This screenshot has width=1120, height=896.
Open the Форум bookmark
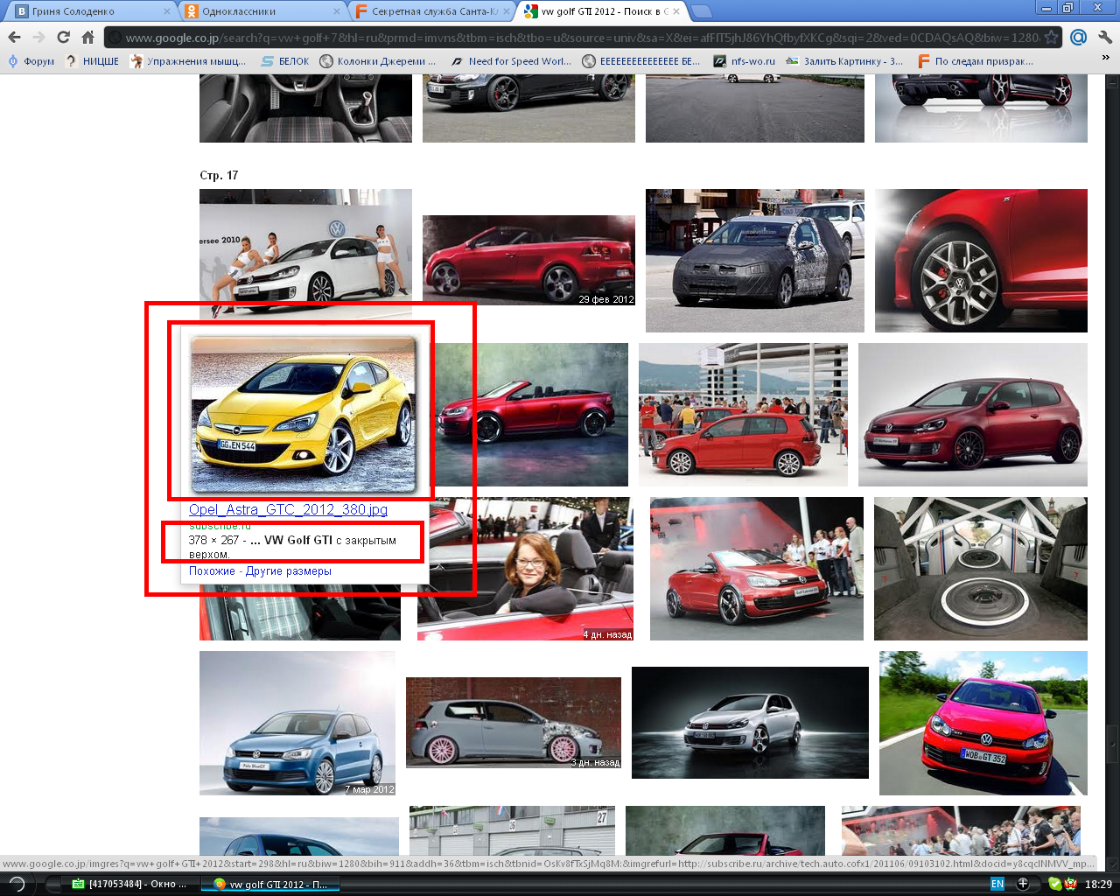point(31,61)
